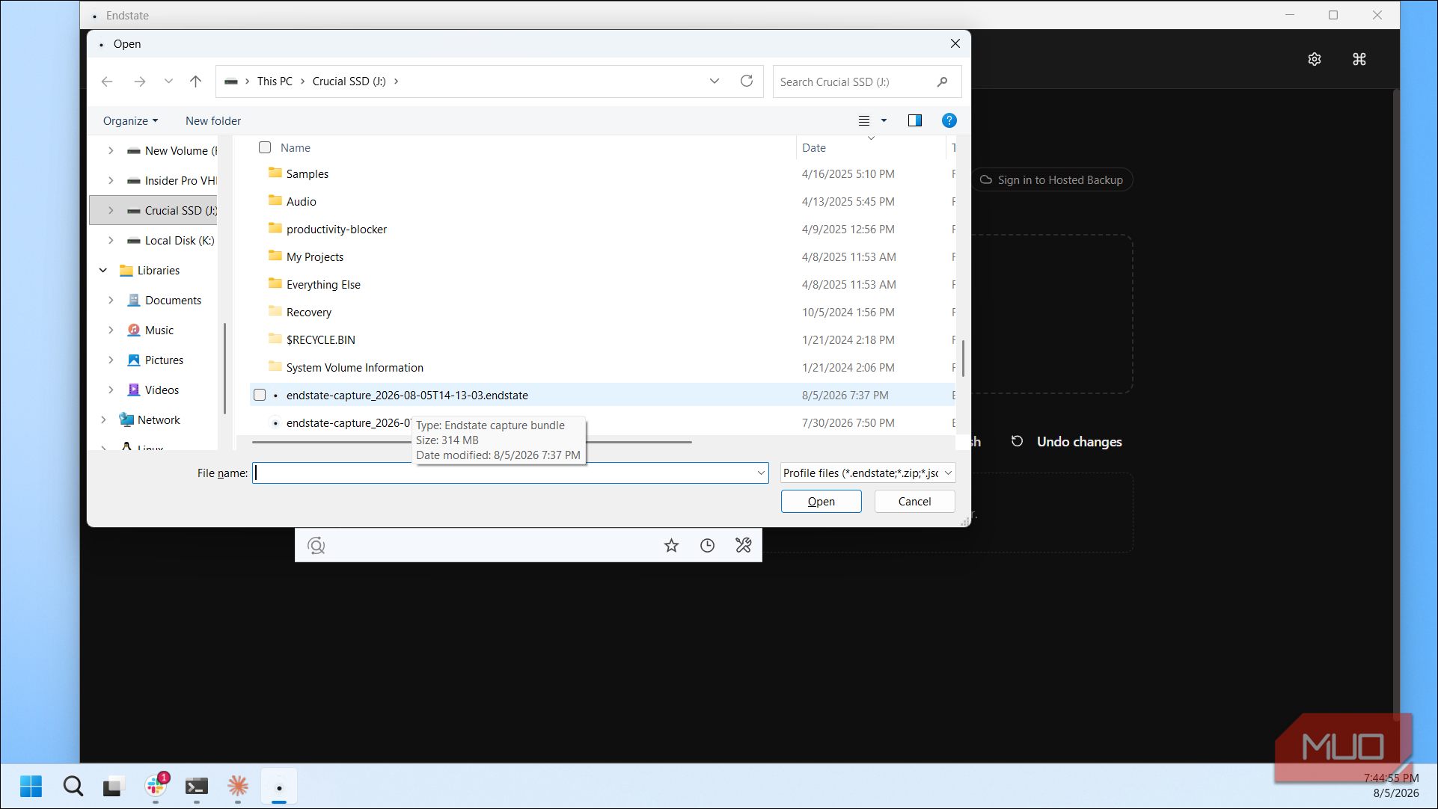1438x809 pixels.
Task: Click the favorites star icon
Action: point(671,546)
